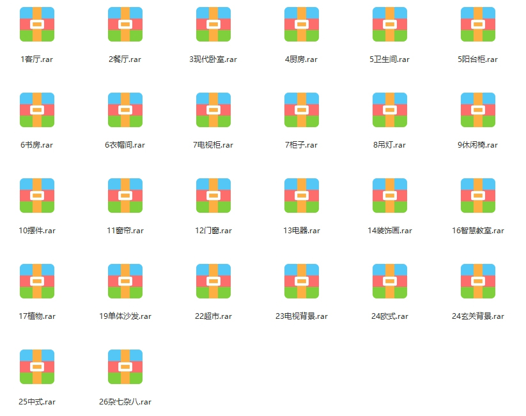
Task: Select the 23电视背景.rar archive icon
Action: (302, 281)
